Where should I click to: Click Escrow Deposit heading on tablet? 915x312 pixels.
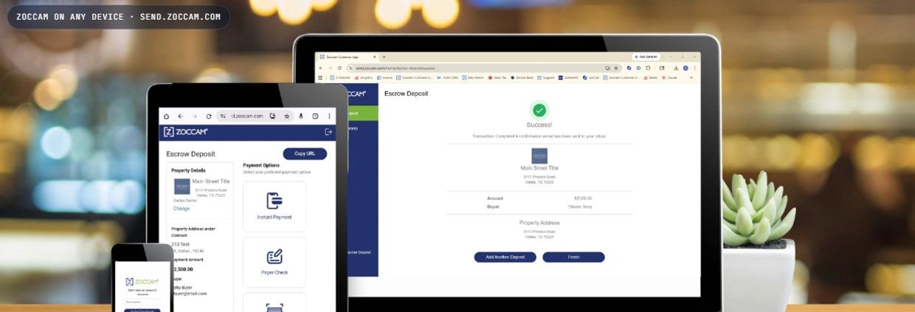pos(190,154)
